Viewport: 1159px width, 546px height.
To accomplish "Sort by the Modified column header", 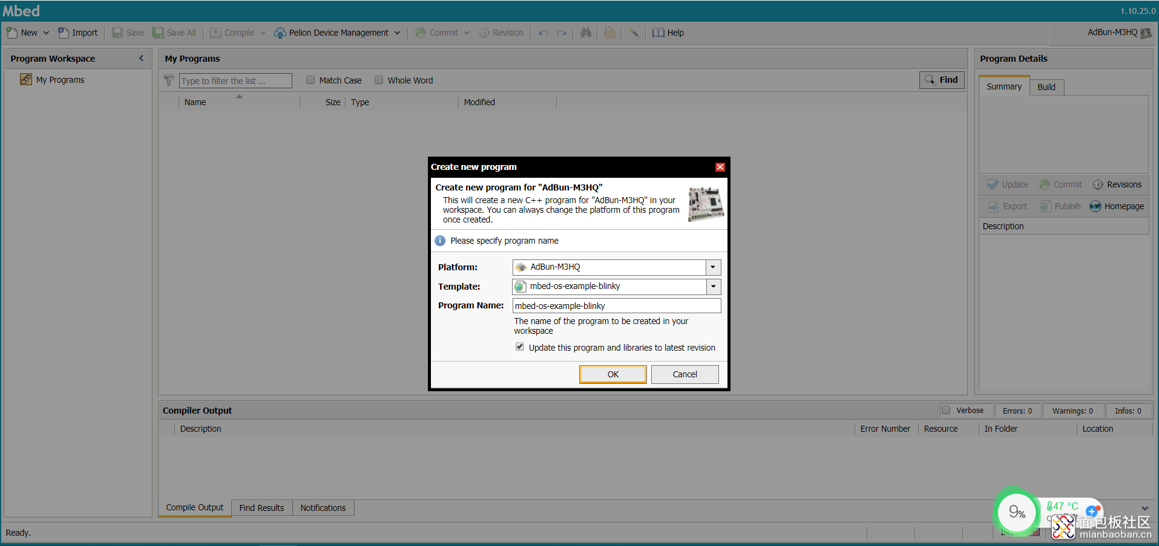I will (x=507, y=102).
